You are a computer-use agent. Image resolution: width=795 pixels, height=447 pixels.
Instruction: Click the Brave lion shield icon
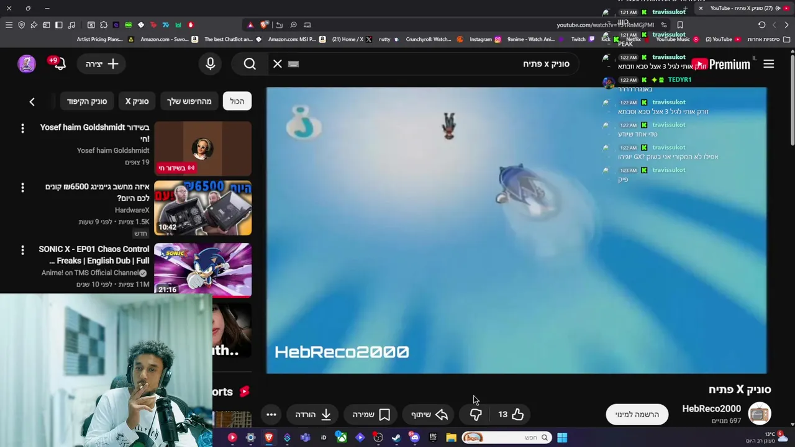pyautogui.click(x=265, y=25)
